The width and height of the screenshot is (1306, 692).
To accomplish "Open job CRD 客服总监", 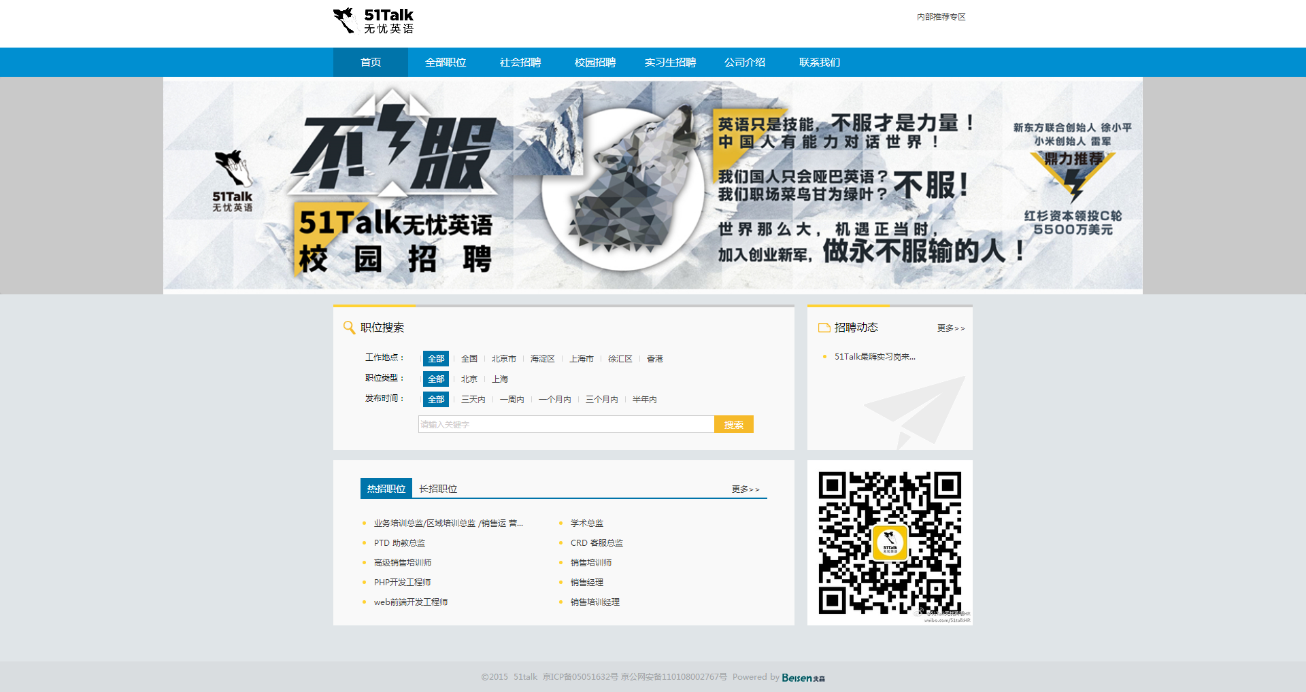I will [x=597, y=543].
